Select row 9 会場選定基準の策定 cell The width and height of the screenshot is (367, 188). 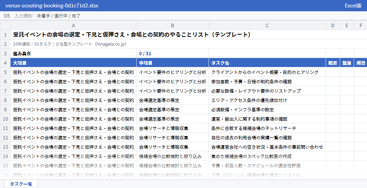pos(173,109)
